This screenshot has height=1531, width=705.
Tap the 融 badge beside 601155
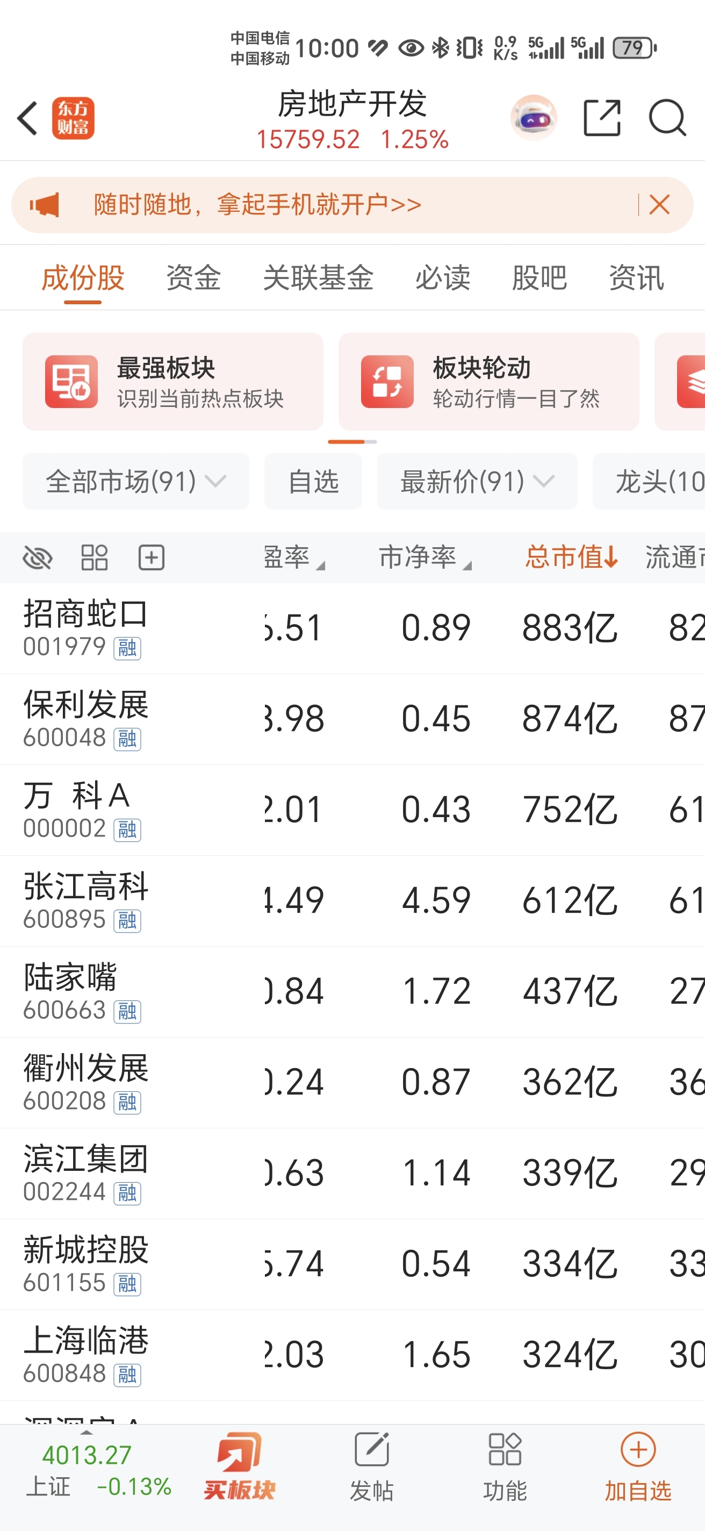(x=127, y=1284)
